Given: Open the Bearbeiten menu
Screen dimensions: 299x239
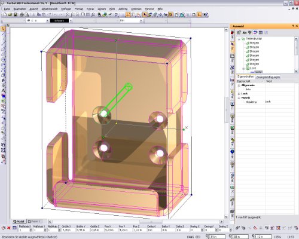Looking at the screenshot, I should tap(20, 9).
